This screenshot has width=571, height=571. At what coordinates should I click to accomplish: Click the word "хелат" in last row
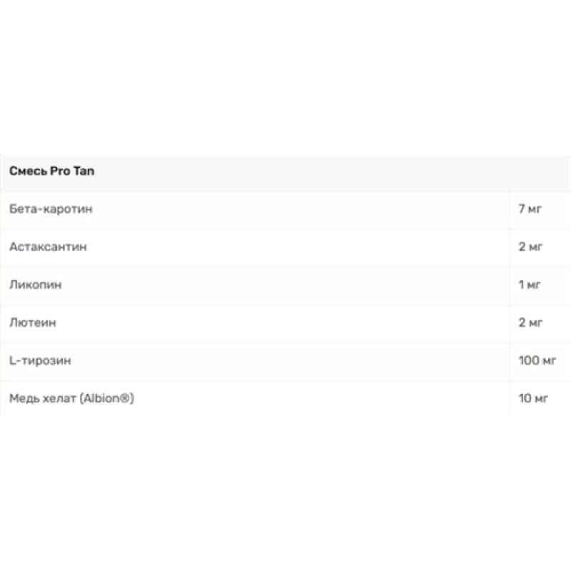point(55,398)
